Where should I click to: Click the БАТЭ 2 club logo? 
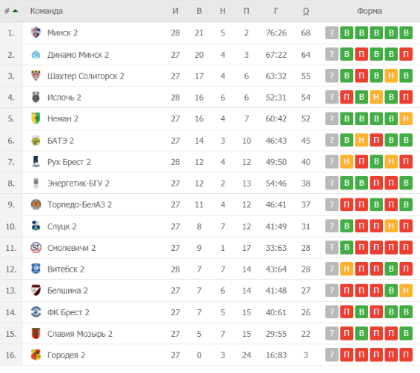(x=36, y=140)
